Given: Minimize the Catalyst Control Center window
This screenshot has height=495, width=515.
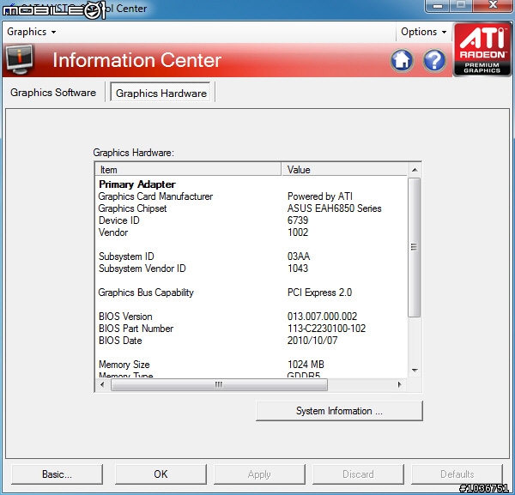Looking at the screenshot, I should pyautogui.click(x=438, y=6).
